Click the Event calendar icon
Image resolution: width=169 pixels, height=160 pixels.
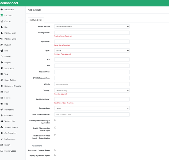pos(2,92)
